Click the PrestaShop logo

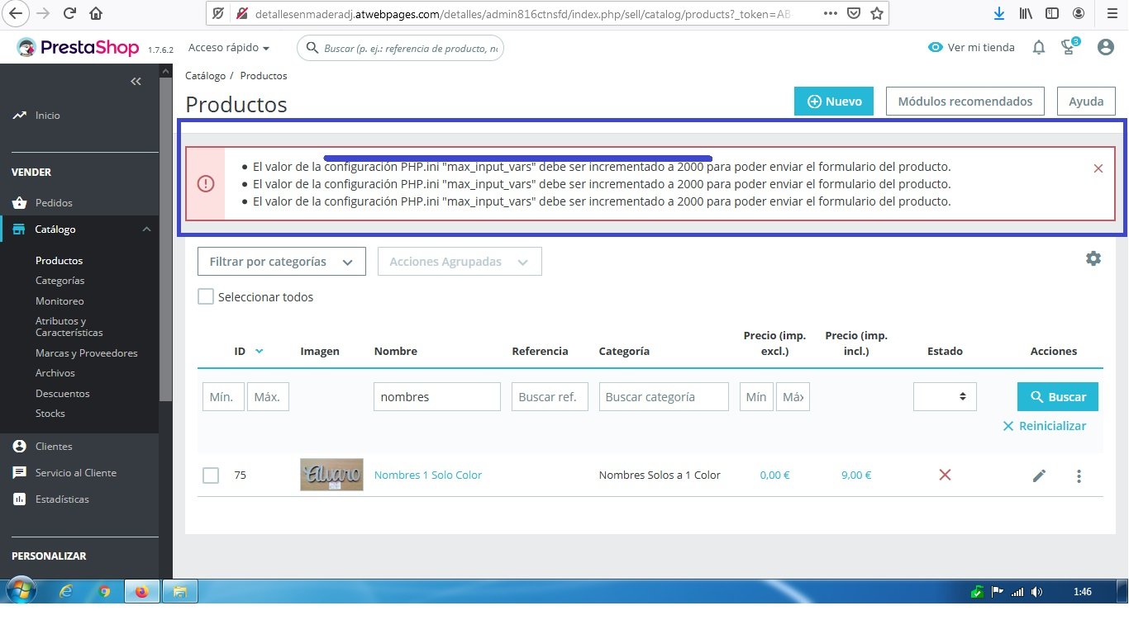79,48
